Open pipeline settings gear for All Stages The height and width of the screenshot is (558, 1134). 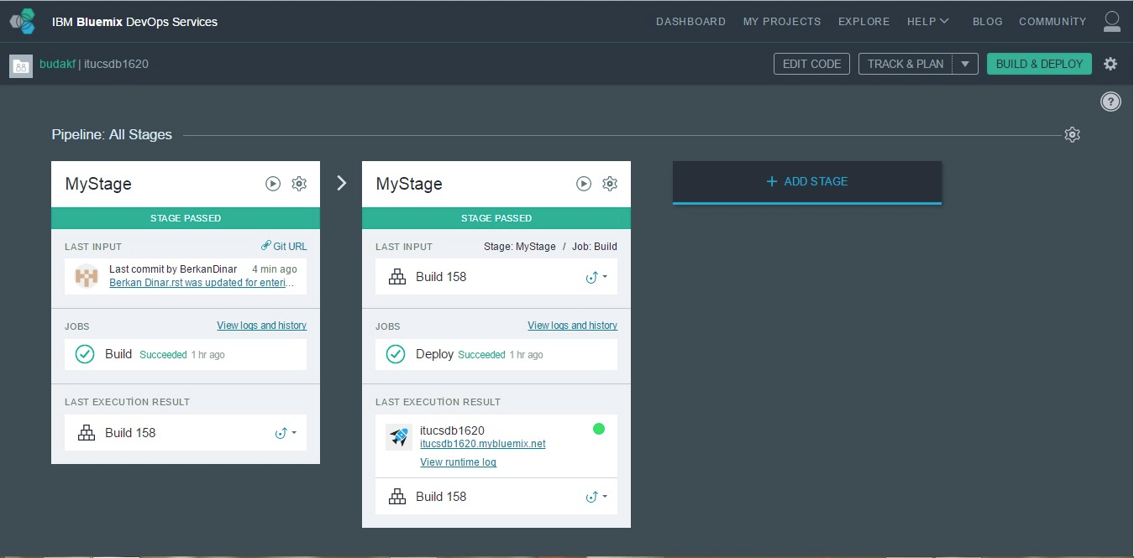[x=1072, y=134]
